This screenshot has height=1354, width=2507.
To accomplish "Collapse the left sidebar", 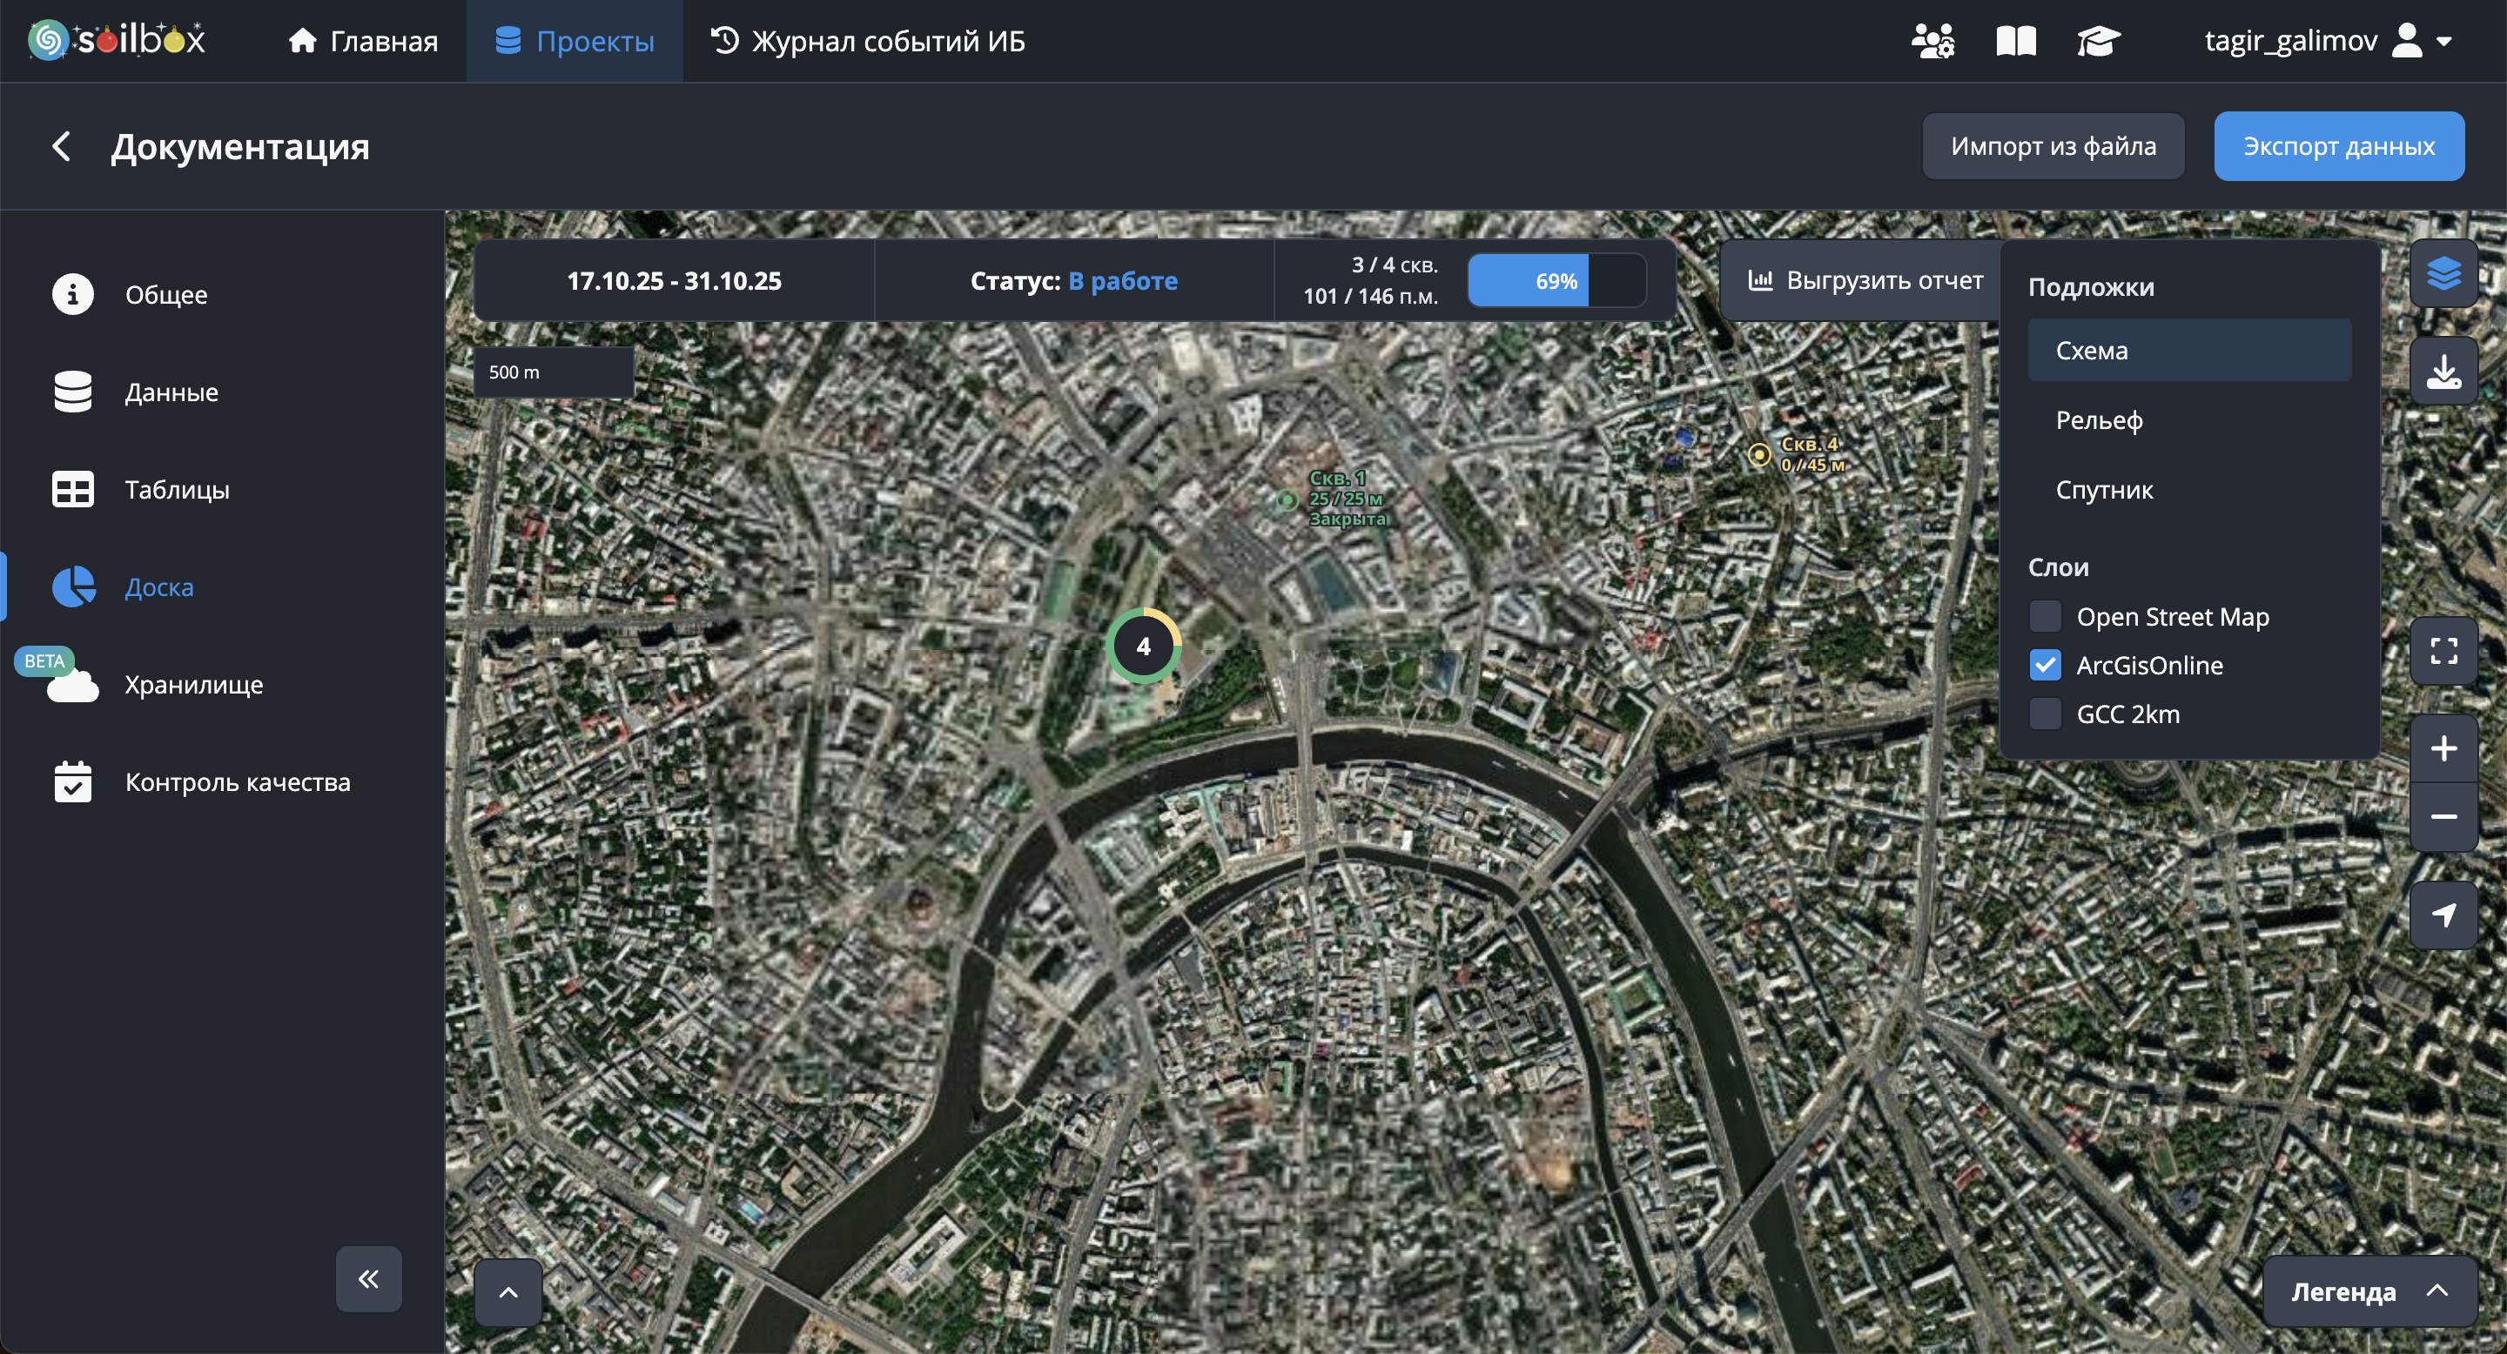I will click(x=368, y=1278).
